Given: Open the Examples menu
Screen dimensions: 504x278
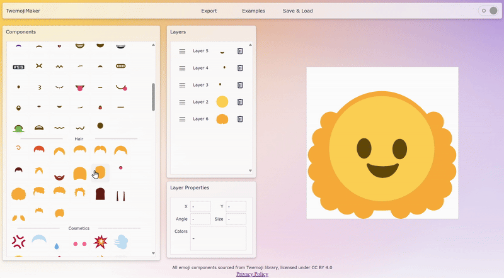Looking at the screenshot, I should [x=253, y=11].
